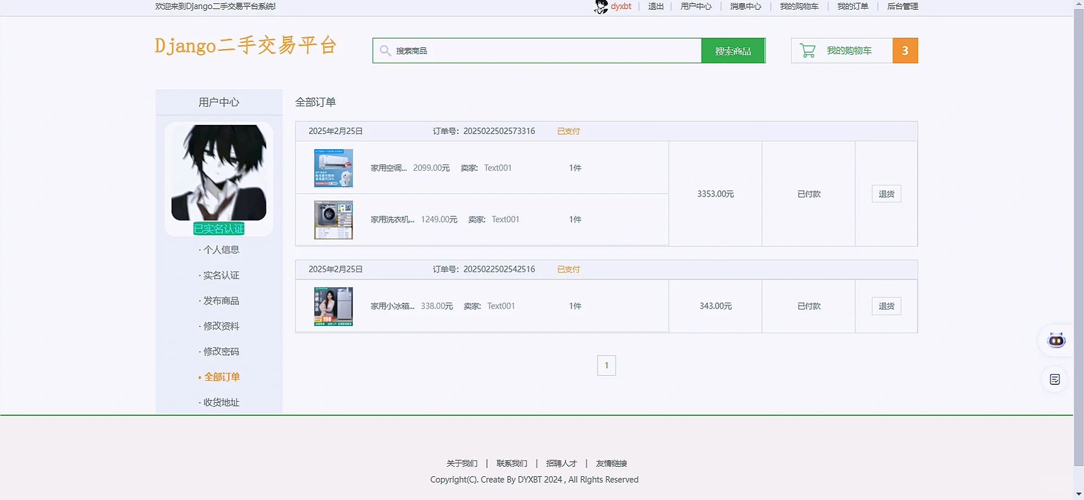This screenshot has width=1084, height=500.
Task: Click the green 搜索商品 button
Action: 733,51
